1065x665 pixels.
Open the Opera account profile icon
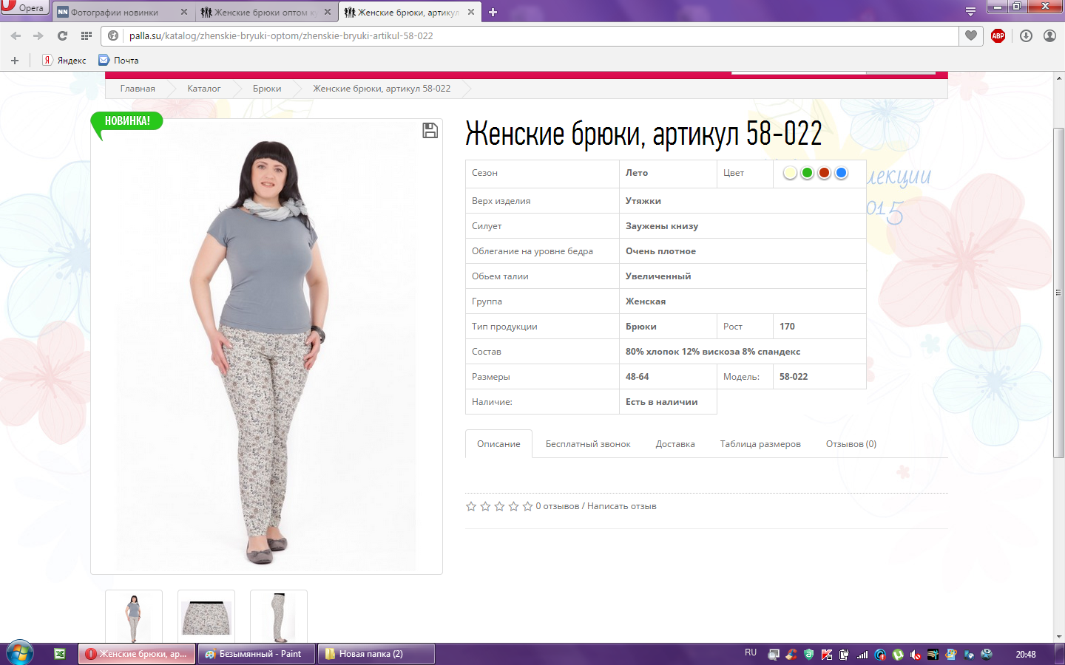pos(1049,35)
